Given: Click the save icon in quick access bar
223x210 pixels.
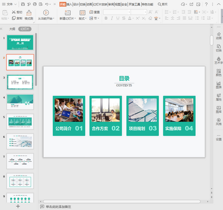Looking at the screenshot, I should coord(23,4).
